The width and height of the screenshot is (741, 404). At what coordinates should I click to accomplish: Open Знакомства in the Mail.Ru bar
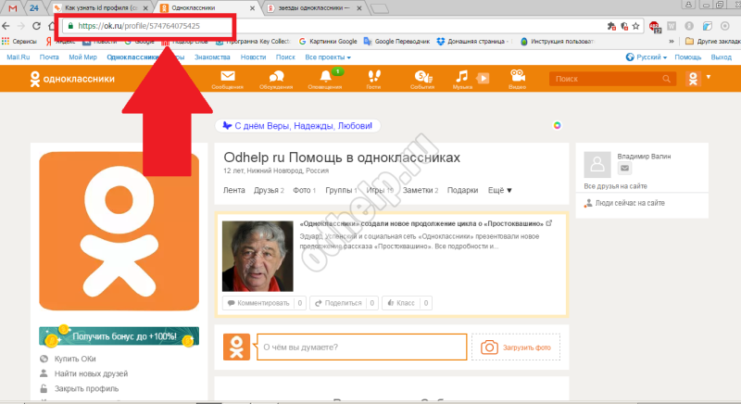212,57
